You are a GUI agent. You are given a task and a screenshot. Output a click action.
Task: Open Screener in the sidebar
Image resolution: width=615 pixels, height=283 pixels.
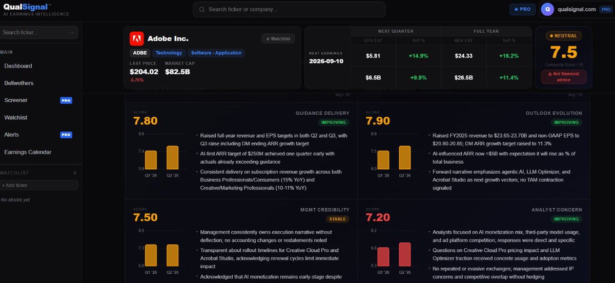(16, 100)
